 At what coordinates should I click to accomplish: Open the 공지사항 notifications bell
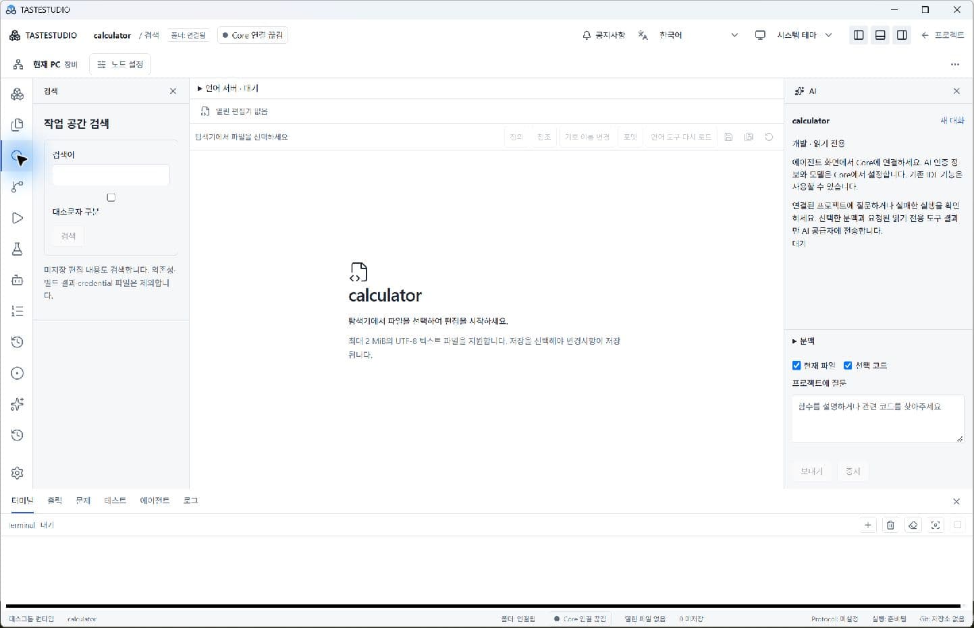coord(603,35)
